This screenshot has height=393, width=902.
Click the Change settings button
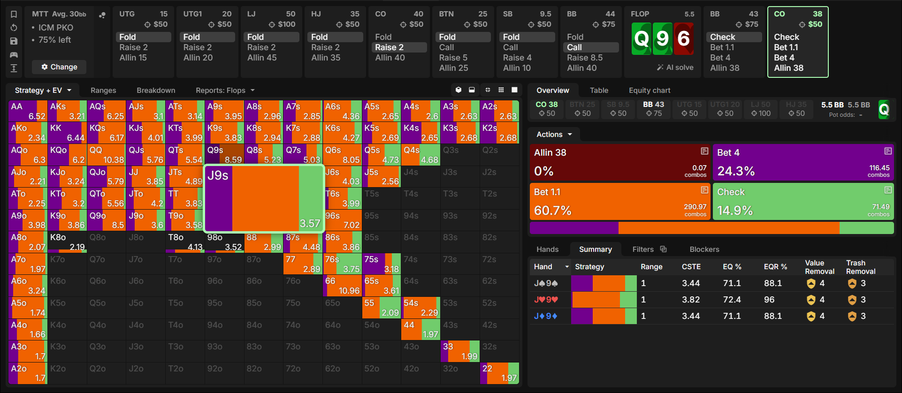pos(59,67)
